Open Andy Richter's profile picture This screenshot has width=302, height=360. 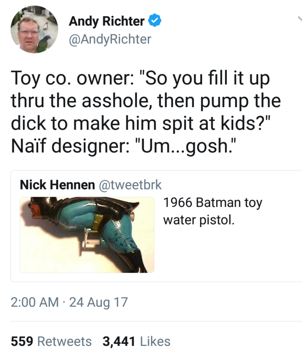[x=34, y=30]
